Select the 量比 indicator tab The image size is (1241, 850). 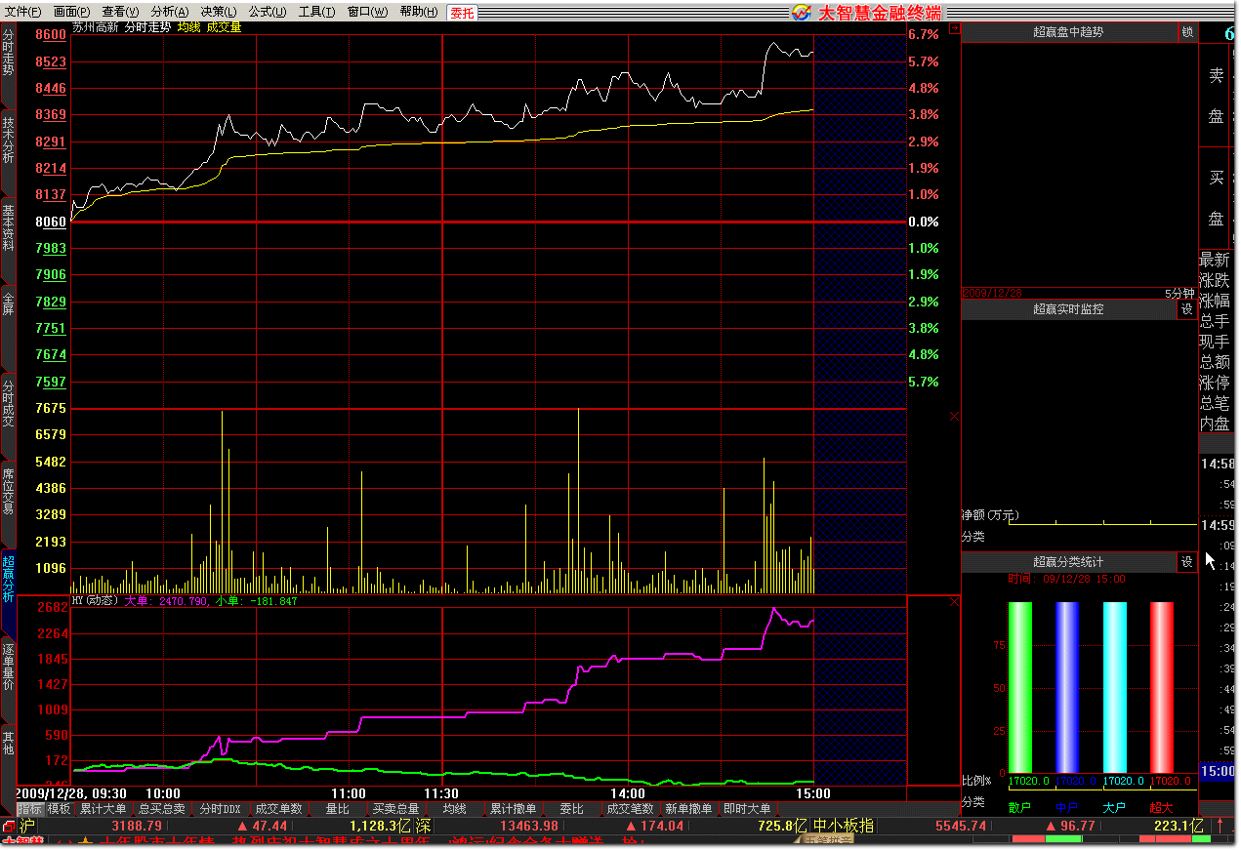pos(338,809)
